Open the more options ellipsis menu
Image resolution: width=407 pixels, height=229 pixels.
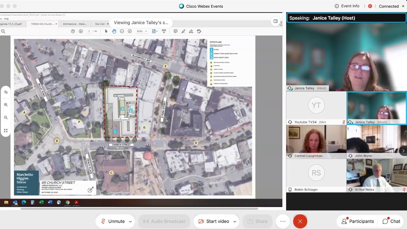(x=283, y=221)
